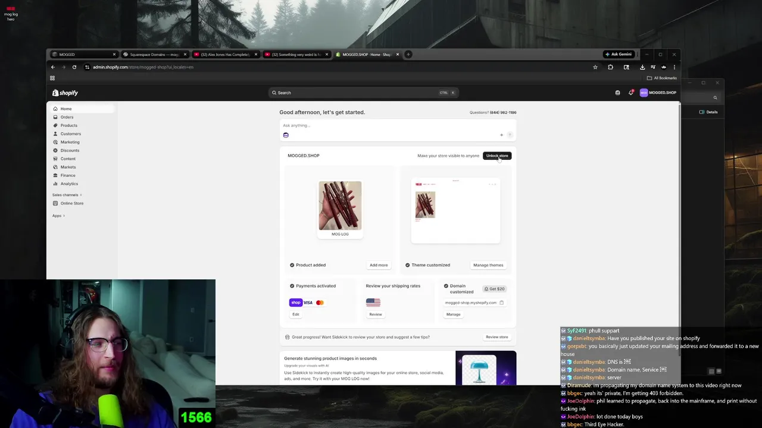Click the Online Store storefront icon
The width and height of the screenshot is (762, 428).
click(55, 203)
